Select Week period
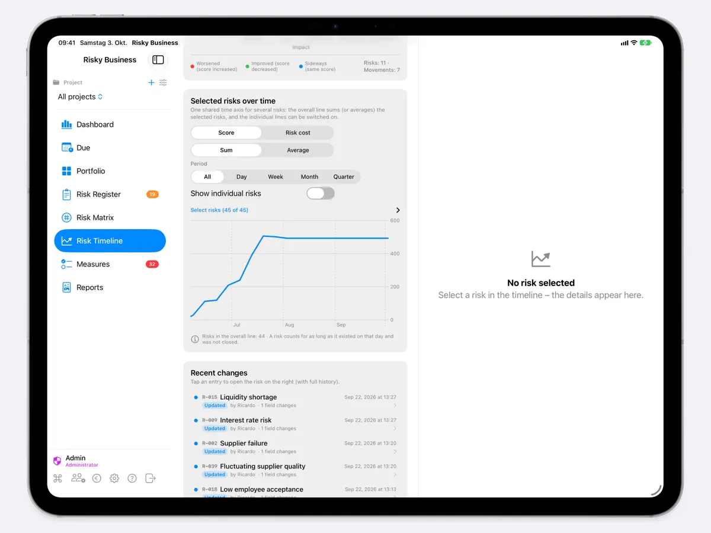Viewport: 711px width, 533px height. tap(276, 176)
